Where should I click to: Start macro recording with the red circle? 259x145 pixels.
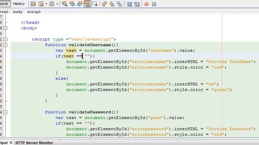pyautogui.click(x=146, y=4)
